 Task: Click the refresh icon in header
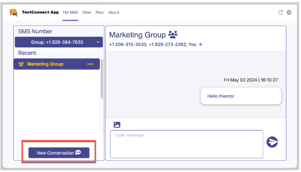point(280,12)
